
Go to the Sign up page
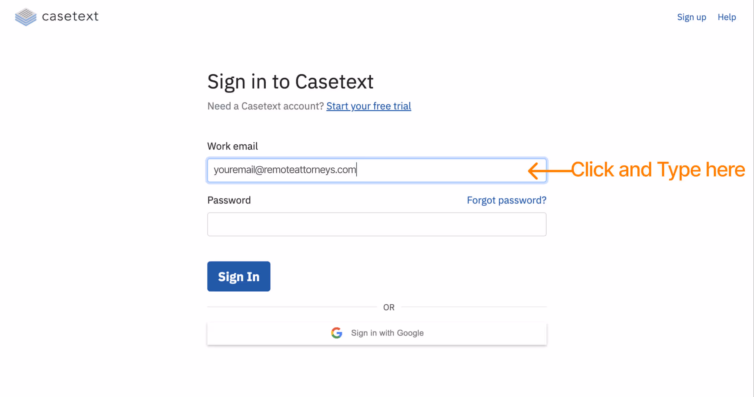[x=691, y=17]
